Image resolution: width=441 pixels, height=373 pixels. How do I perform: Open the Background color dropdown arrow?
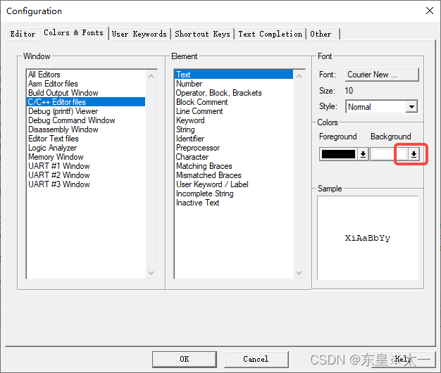click(414, 154)
